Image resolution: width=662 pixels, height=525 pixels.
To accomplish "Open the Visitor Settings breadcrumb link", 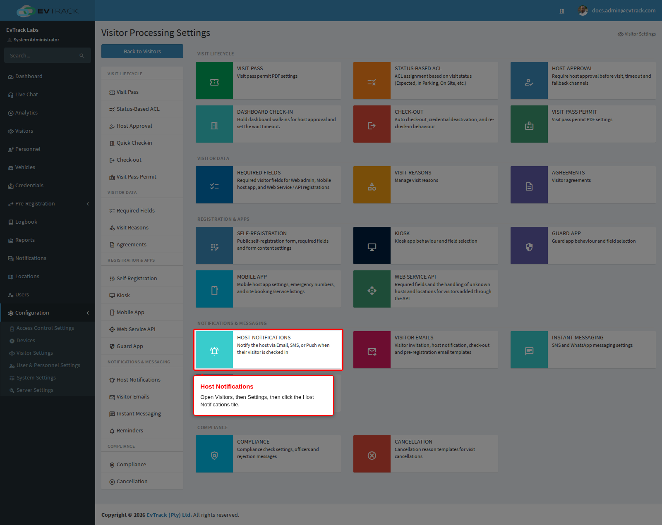I will (x=637, y=34).
